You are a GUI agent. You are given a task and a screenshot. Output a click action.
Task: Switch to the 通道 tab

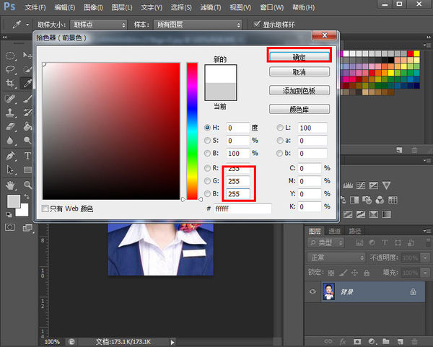(x=335, y=232)
